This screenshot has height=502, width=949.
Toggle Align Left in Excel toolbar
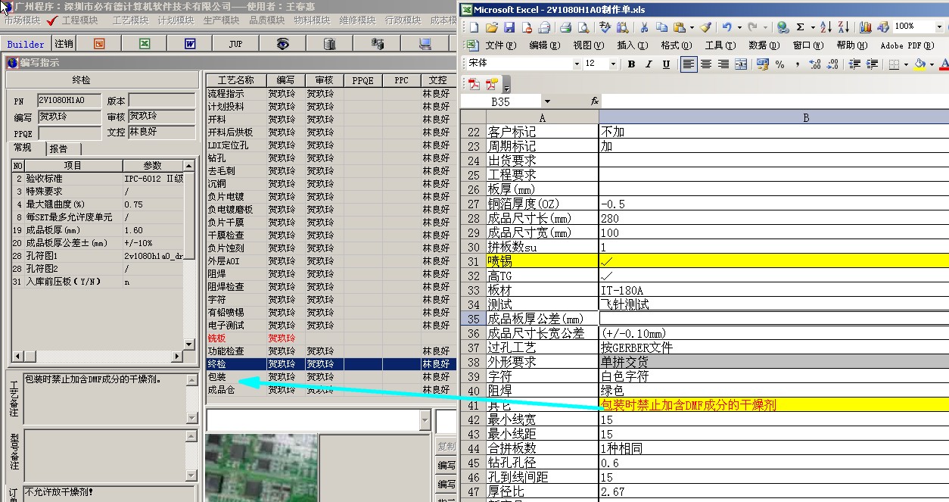click(x=689, y=64)
